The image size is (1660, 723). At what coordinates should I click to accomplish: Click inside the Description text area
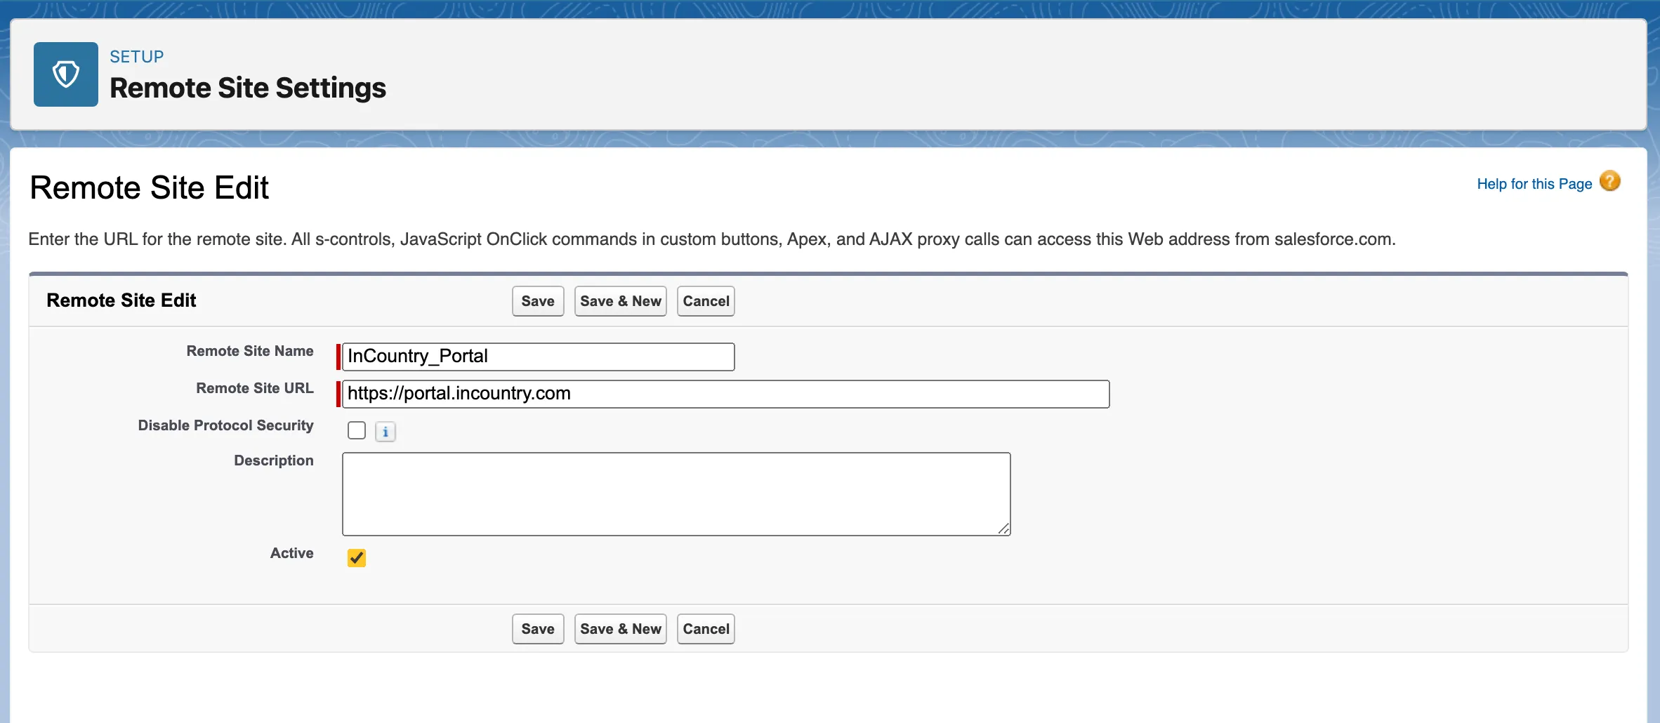pyautogui.click(x=676, y=493)
